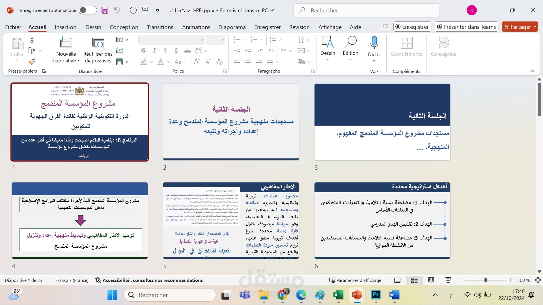This screenshot has width=543, height=305.
Task: Click the cut scissors icon
Action: click(32, 40)
